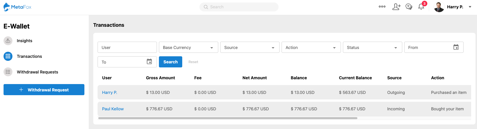Open the three-dot apps menu icon
Image resolution: width=477 pixels, height=129 pixels.
pyautogui.click(x=382, y=7)
